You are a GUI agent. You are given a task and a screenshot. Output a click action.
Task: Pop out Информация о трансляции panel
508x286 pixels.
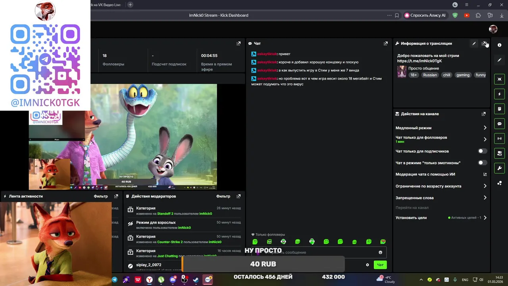(483, 44)
